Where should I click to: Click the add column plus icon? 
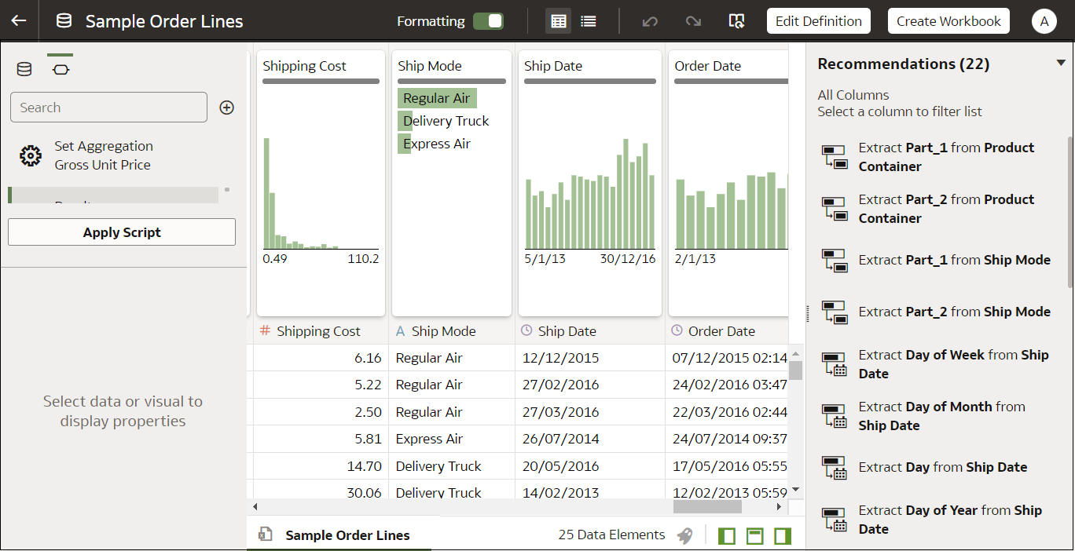coord(226,108)
